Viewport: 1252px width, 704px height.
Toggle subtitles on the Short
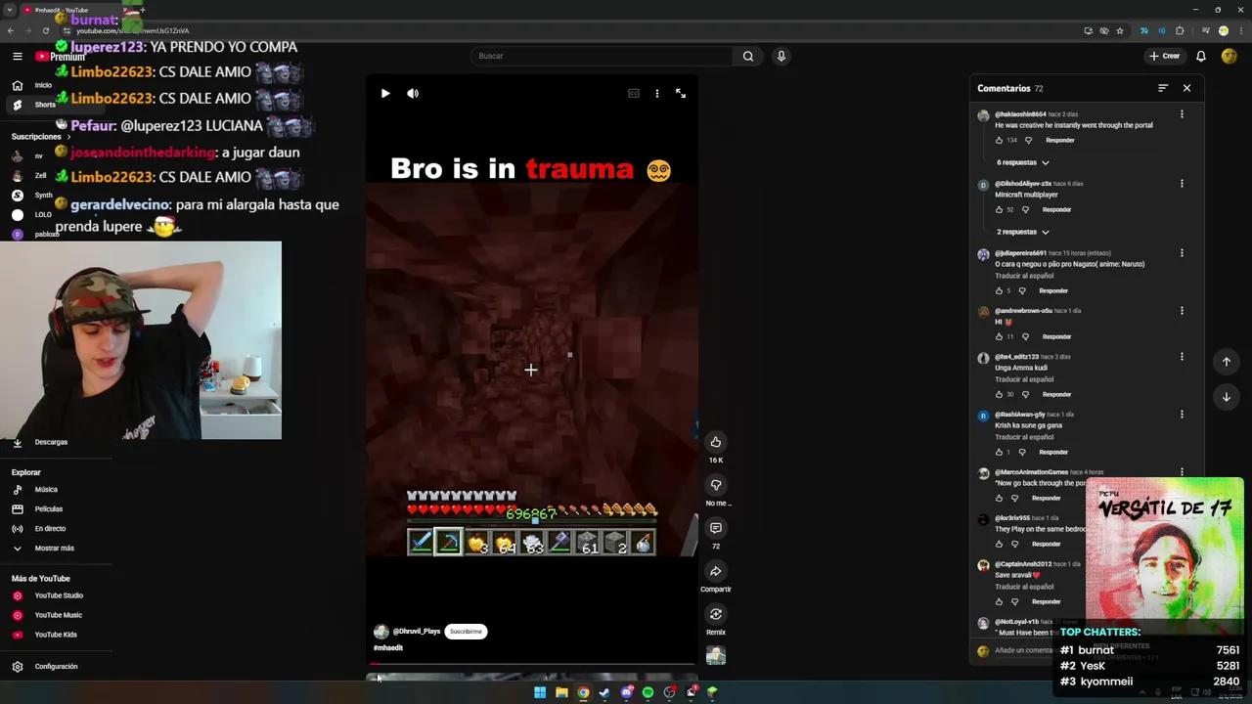pyautogui.click(x=634, y=94)
